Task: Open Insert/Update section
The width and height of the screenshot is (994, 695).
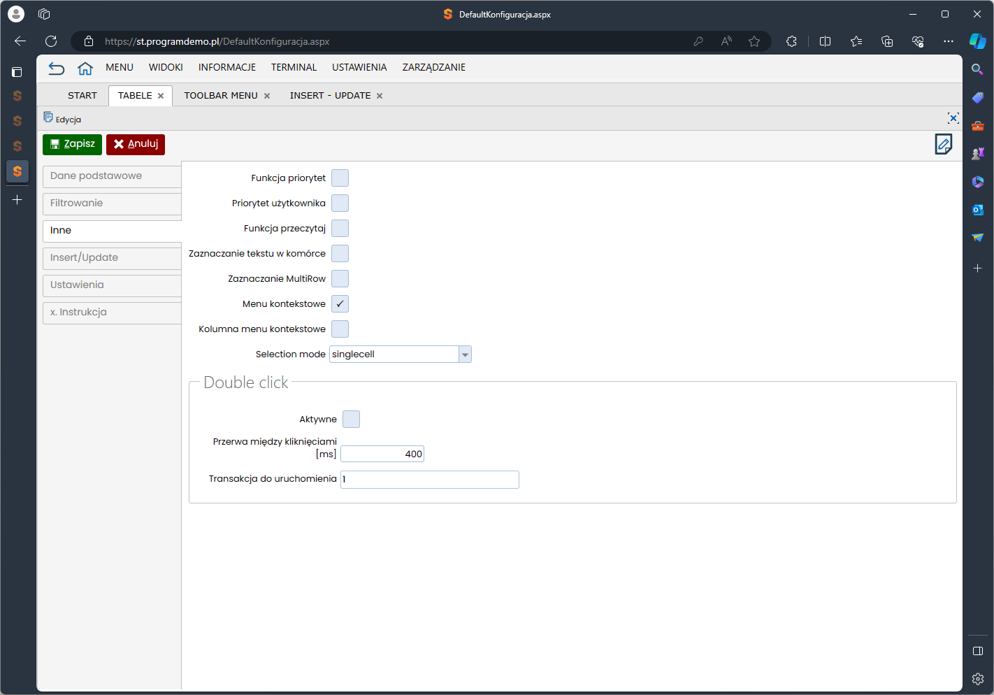Action: (112, 258)
